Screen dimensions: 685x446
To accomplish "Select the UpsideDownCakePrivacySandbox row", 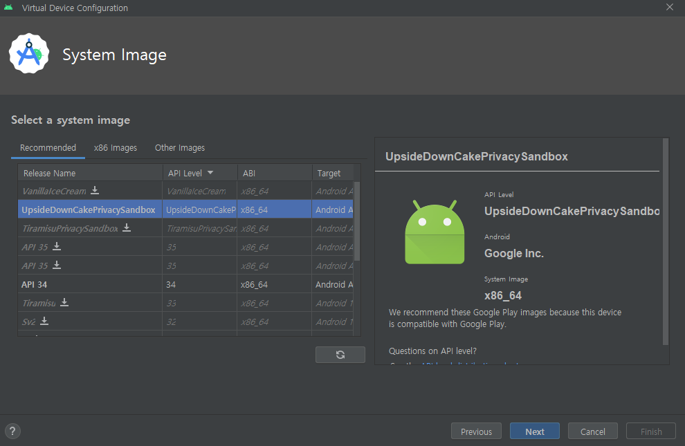I will point(185,210).
